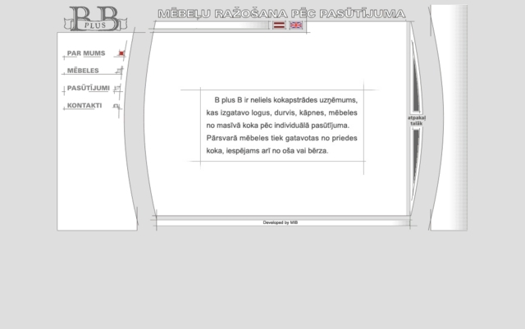This screenshot has height=329, width=525.
Task: Click the chair icon beside Mēbeles
Action: click(119, 71)
